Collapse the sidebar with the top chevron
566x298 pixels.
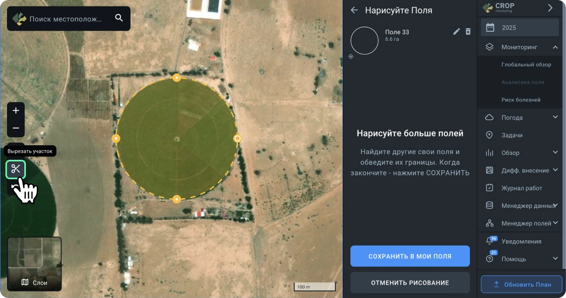tap(550, 8)
